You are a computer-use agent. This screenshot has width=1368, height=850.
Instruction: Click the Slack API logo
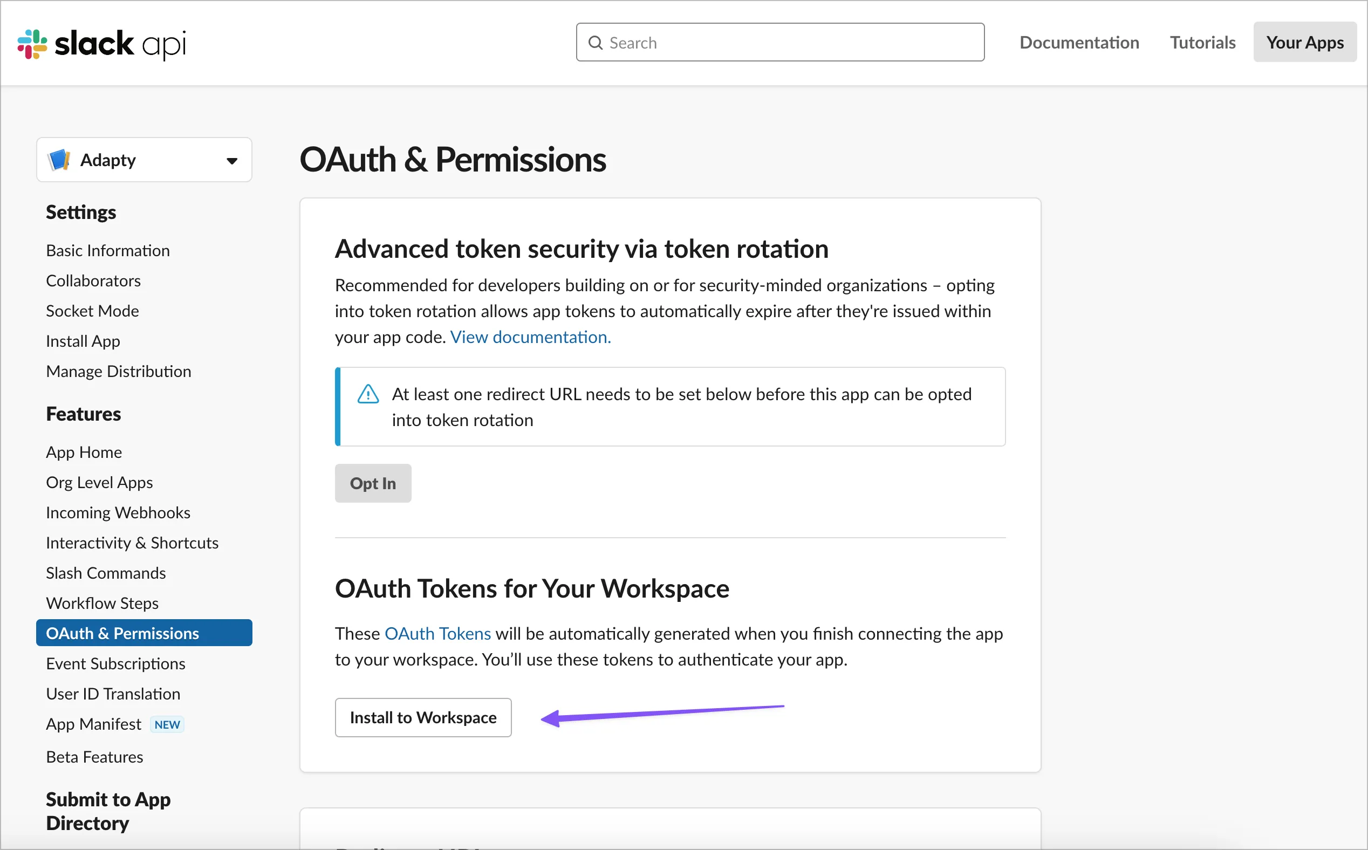(x=102, y=43)
